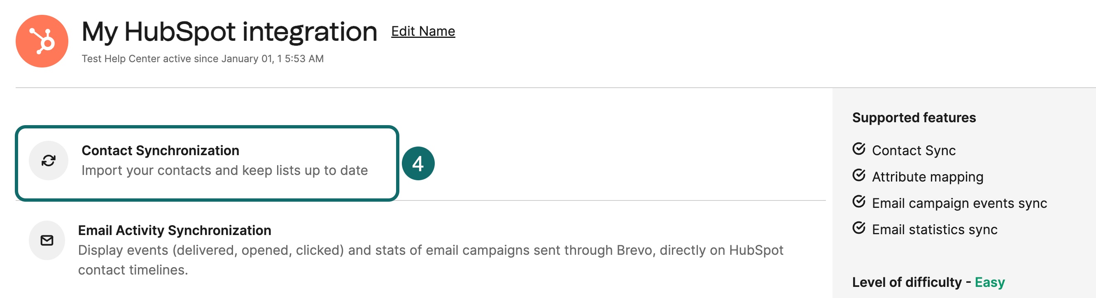Click the checkmark beside Email statistics sync
Screen dimensions: 1096x298
click(x=860, y=229)
